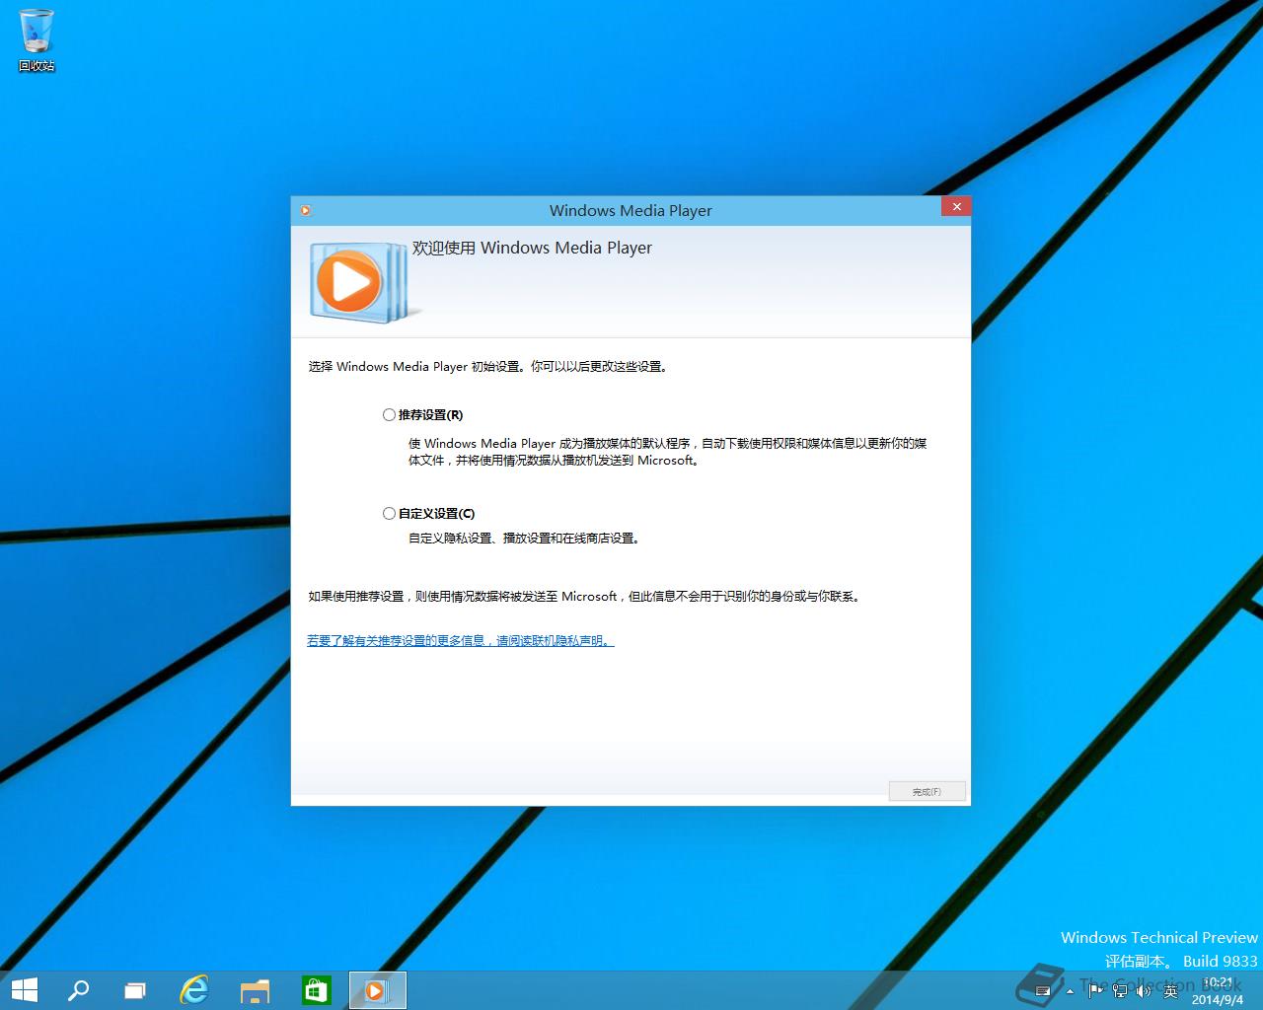1263x1010 pixels.
Task: Close the Windows Media Player setup dialog
Action: coord(956,206)
